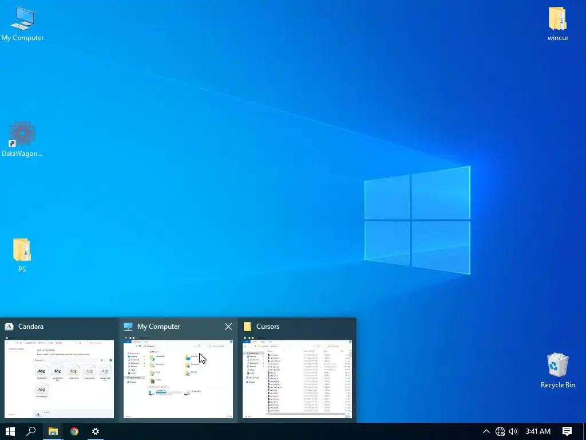Click the folder icon beside Cursors title
The height and width of the screenshot is (440, 586).
point(247,327)
